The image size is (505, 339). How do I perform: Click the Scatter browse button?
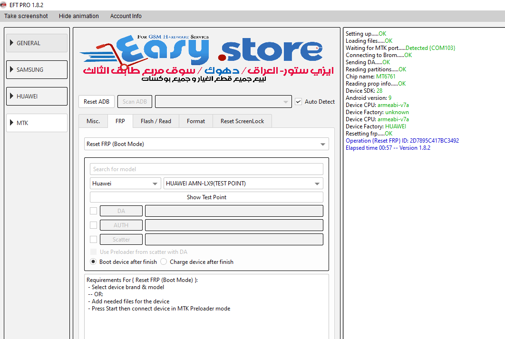pyautogui.click(x=121, y=240)
